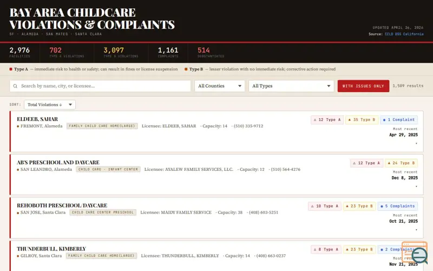This screenshot has width=433, height=271.
Task: Click the 24 Type B badge for AB'S Preschool
Action: coord(401,163)
